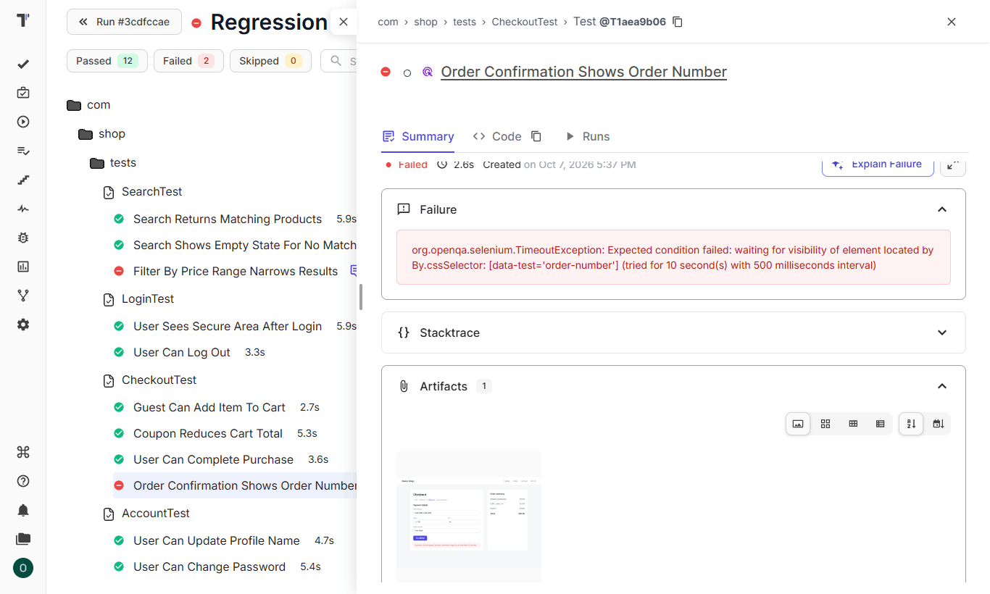Switch artifacts to list view

(x=881, y=424)
